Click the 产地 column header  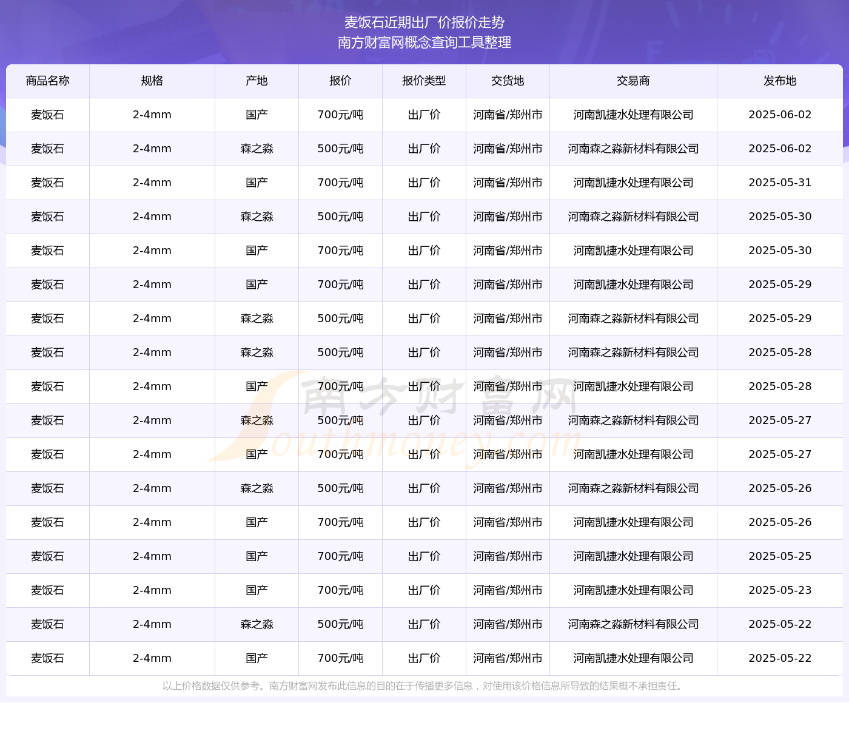pos(257,81)
